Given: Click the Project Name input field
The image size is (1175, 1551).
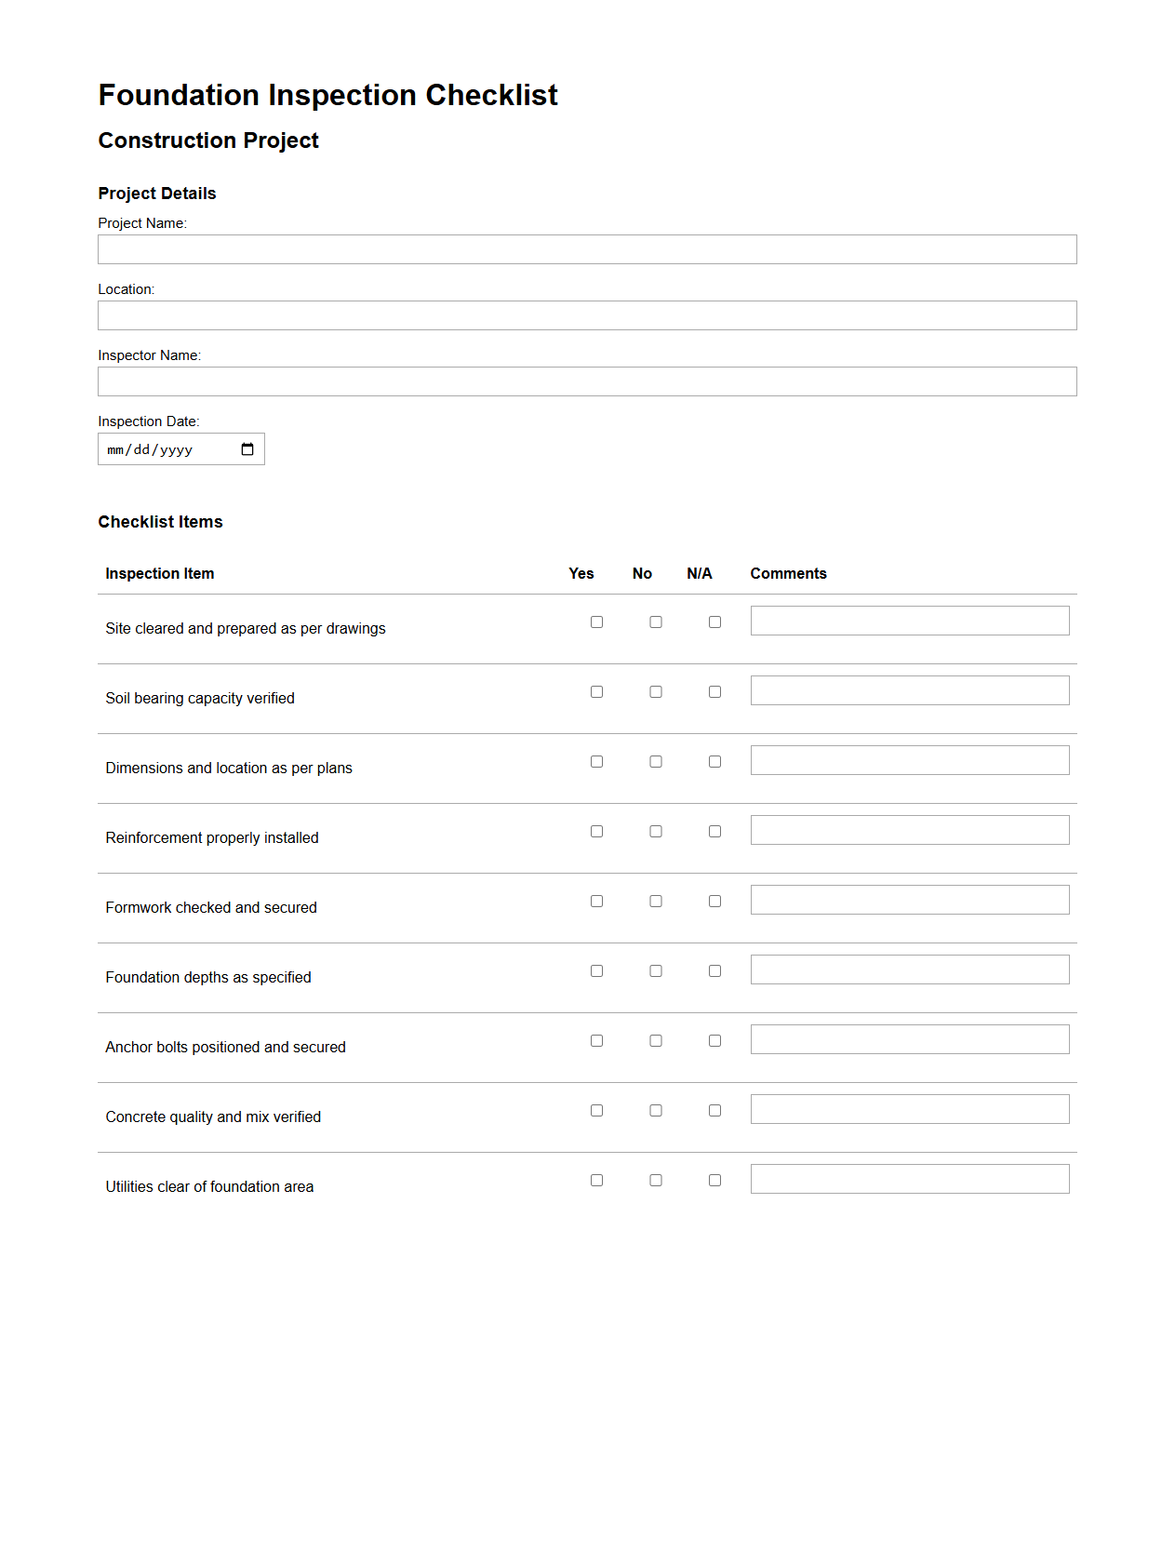Looking at the screenshot, I should (587, 248).
